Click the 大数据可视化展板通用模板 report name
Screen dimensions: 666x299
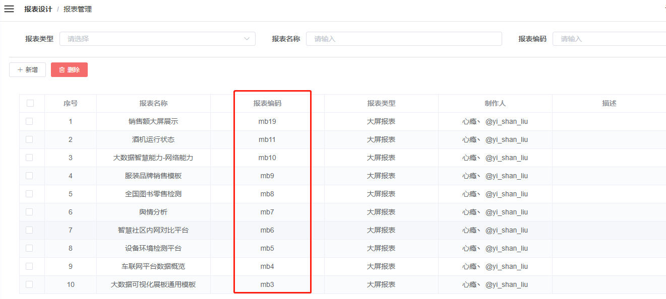[x=153, y=284]
